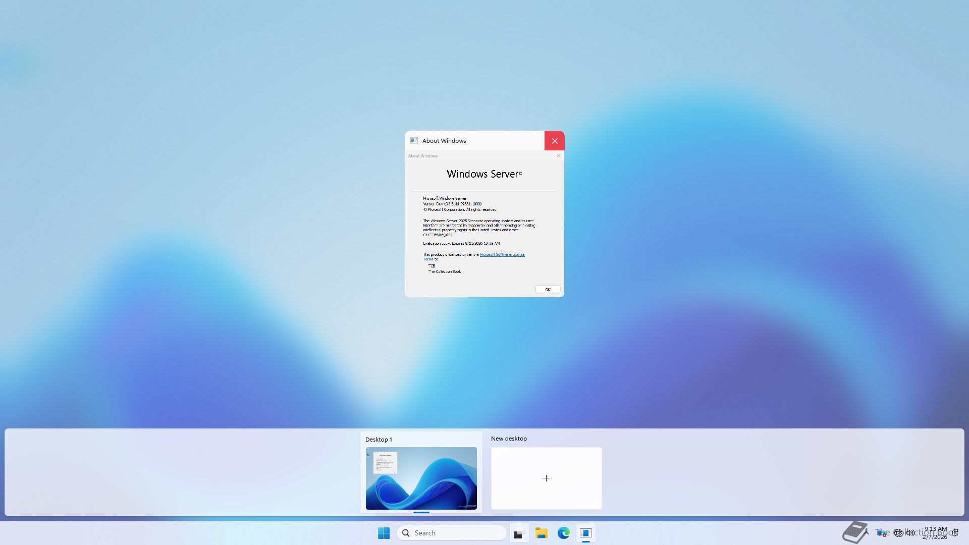The image size is (969, 545).
Task: Click the taskbar Search box
Action: pos(452,533)
